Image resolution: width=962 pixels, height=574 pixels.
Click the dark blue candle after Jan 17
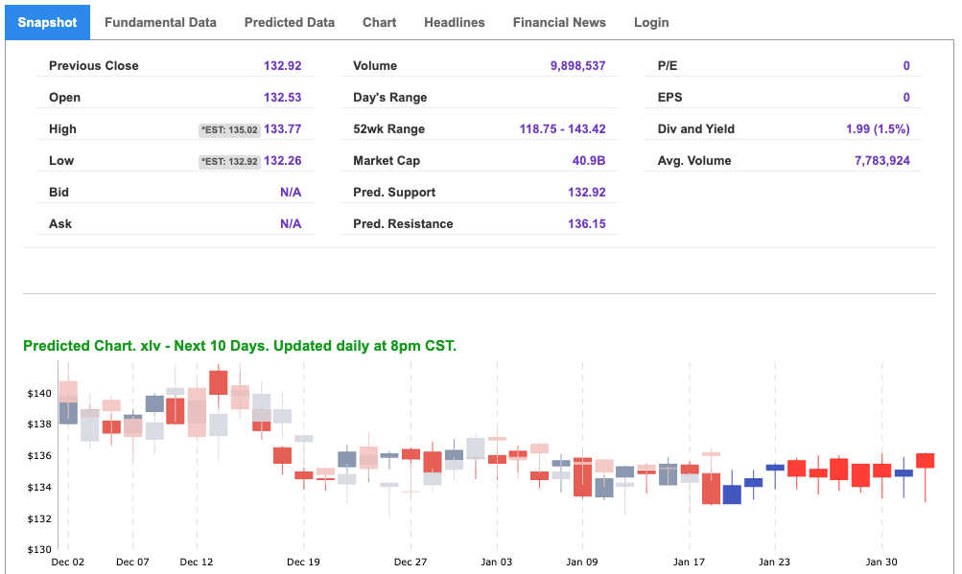pyautogui.click(x=732, y=494)
